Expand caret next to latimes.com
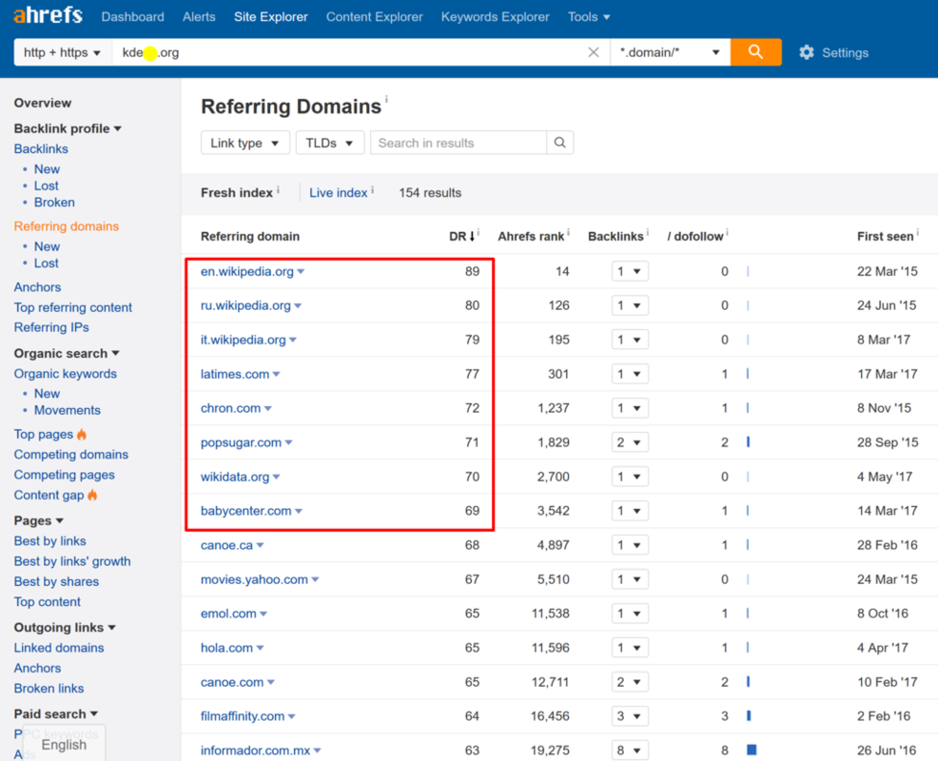 point(277,375)
